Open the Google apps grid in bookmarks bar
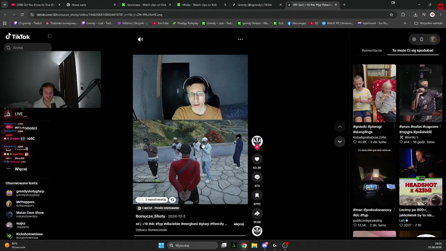446x251 pixels. 5,23
